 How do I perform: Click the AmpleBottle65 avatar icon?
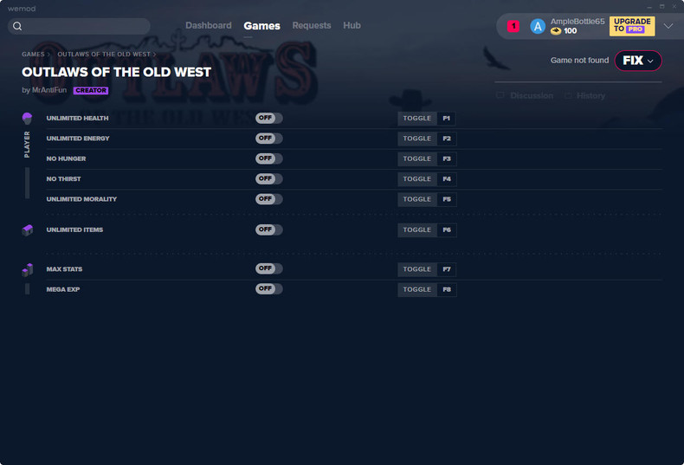(x=538, y=26)
